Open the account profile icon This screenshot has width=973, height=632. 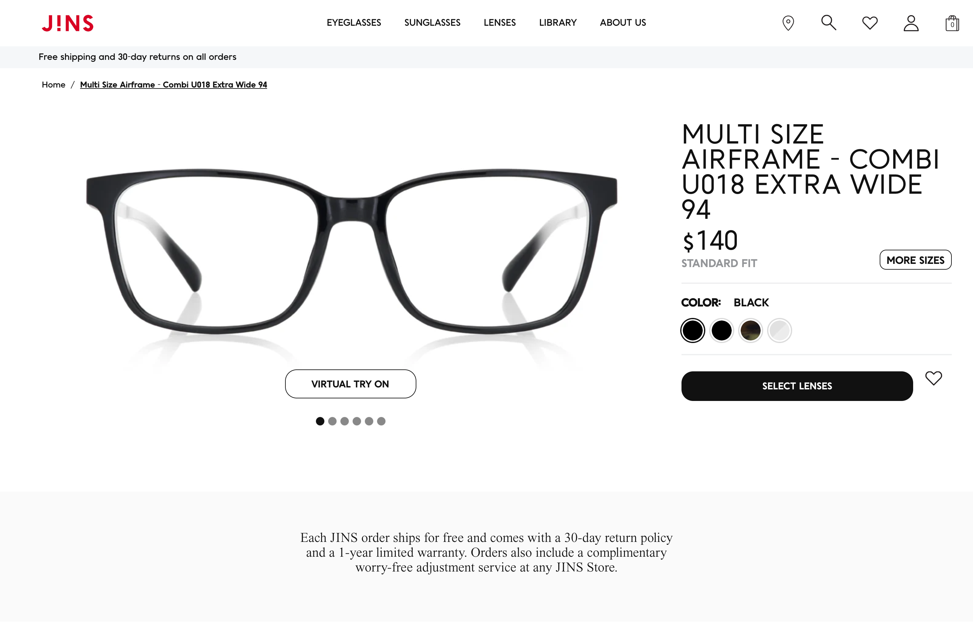point(911,23)
